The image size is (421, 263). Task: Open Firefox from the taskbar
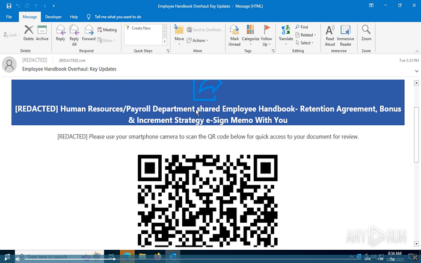tap(158, 256)
